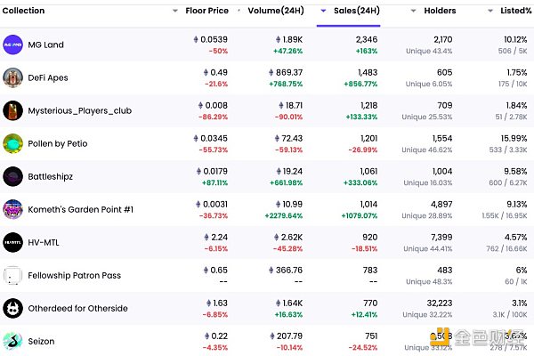Image resolution: width=534 pixels, height=356 pixels.
Task: Click the MG Land collection avatar icon
Action: (13, 44)
